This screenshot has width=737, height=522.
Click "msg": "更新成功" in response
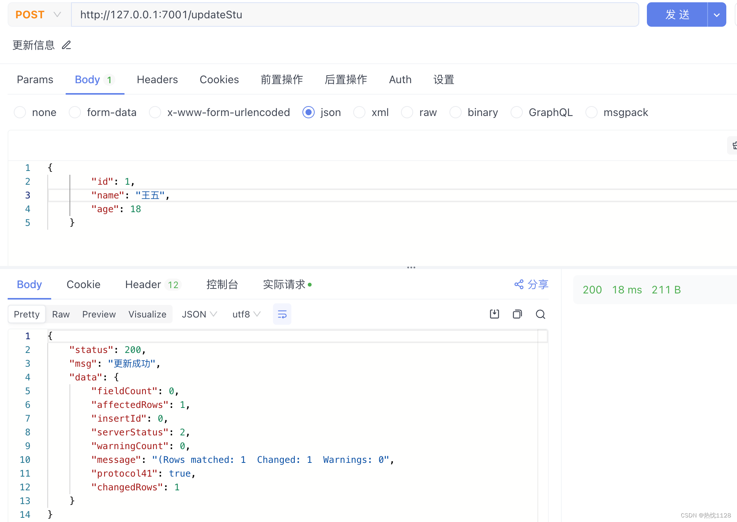click(115, 364)
